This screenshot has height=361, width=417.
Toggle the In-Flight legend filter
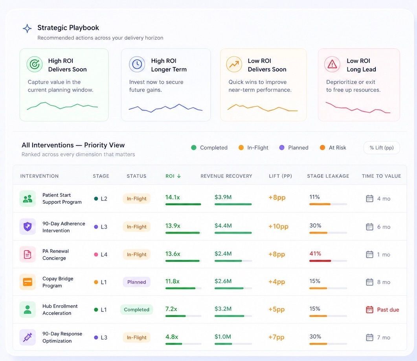[253, 147]
